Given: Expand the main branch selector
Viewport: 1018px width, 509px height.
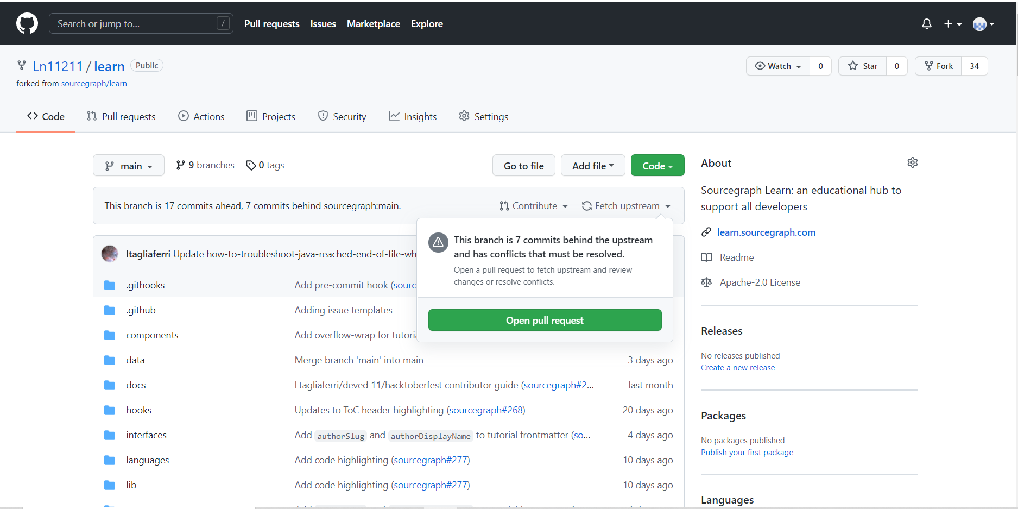Looking at the screenshot, I should click(x=129, y=165).
